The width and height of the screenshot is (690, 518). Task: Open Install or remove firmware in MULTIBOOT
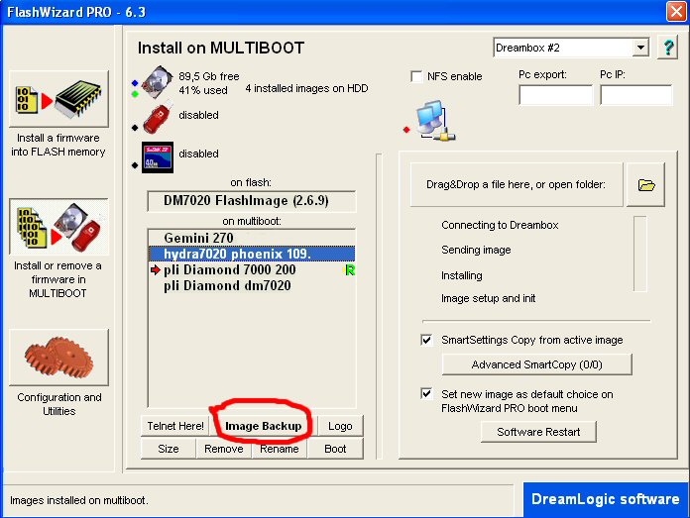click(58, 227)
